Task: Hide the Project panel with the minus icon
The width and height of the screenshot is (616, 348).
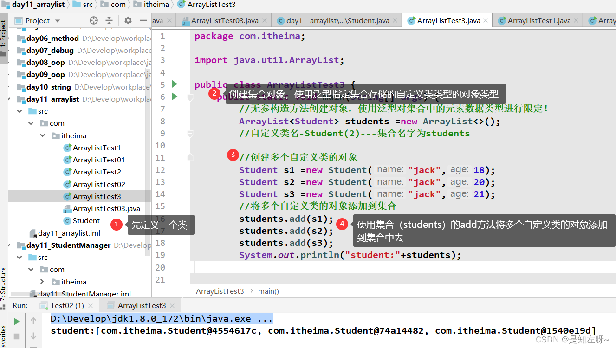Action: click(143, 20)
